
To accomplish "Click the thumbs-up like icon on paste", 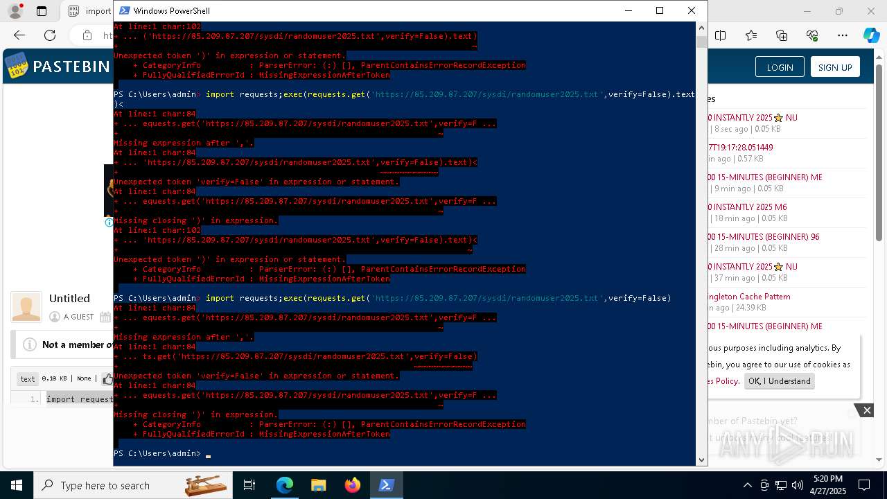I will pos(108,378).
